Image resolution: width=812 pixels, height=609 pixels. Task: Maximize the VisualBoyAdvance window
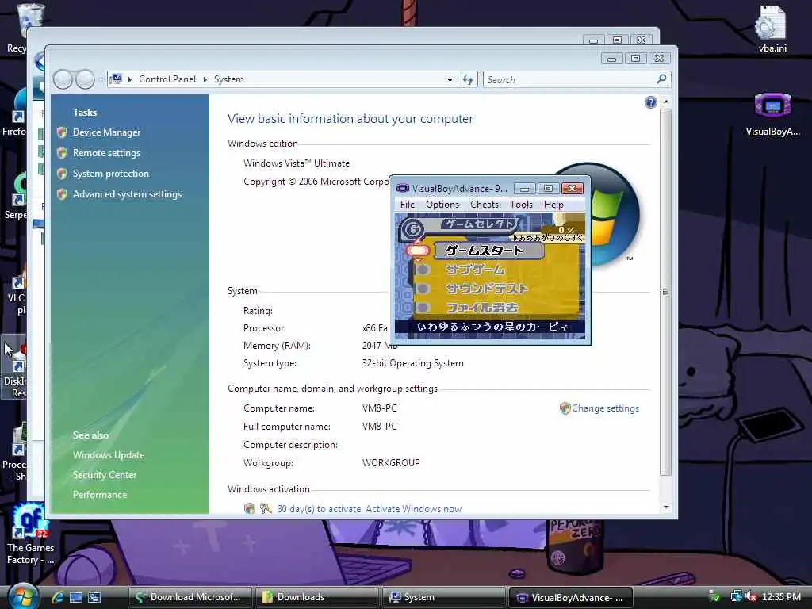click(x=548, y=189)
